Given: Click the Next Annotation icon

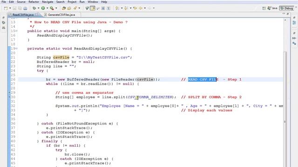Looking at the screenshot, I should click(x=117, y=8).
